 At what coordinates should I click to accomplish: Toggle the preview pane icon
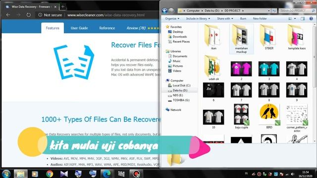pyautogui.click(x=303, y=19)
